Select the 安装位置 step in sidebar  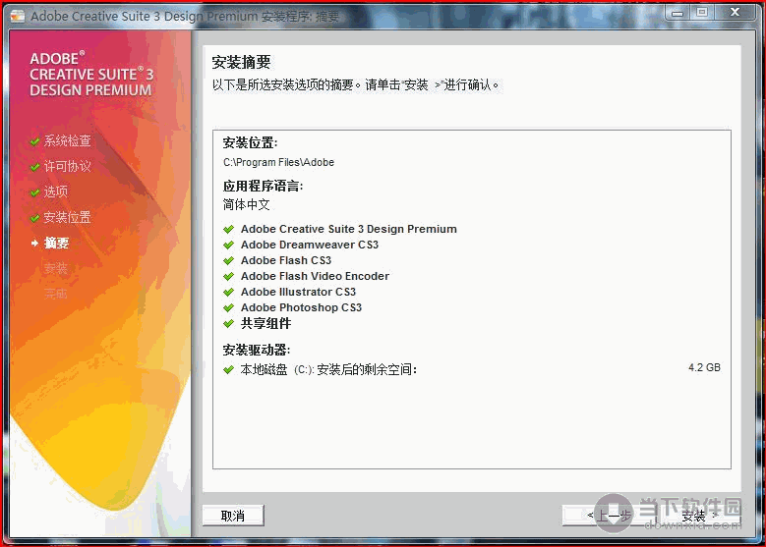click(x=68, y=217)
